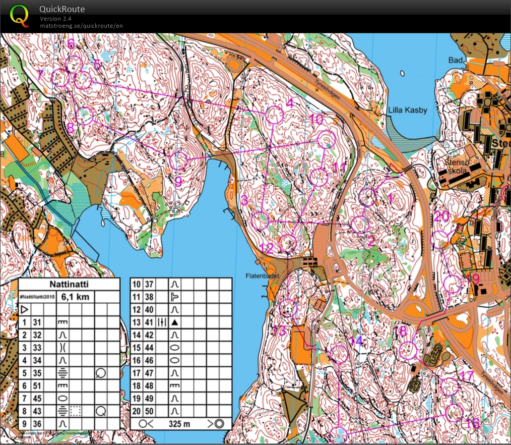The width and height of the screenshot is (511, 445).
Task: Click the QuickRoute Q logo
Action: [x=19, y=15]
